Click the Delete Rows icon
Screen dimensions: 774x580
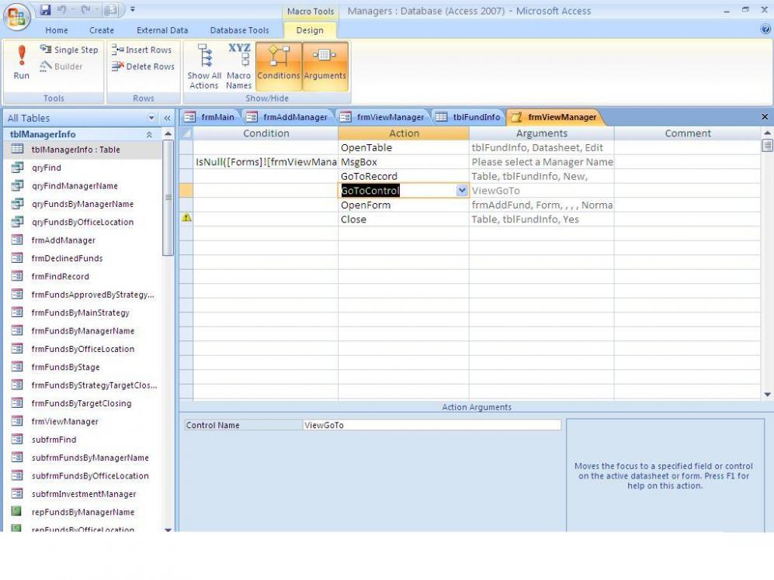[143, 67]
